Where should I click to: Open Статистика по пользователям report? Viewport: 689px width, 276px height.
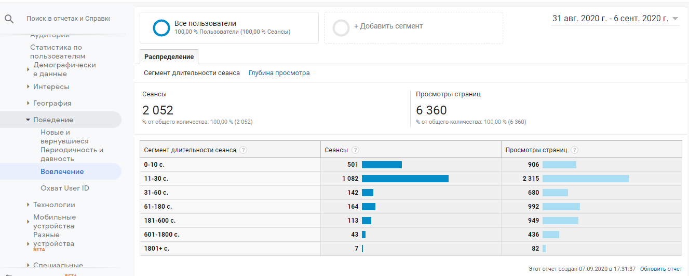click(x=58, y=52)
